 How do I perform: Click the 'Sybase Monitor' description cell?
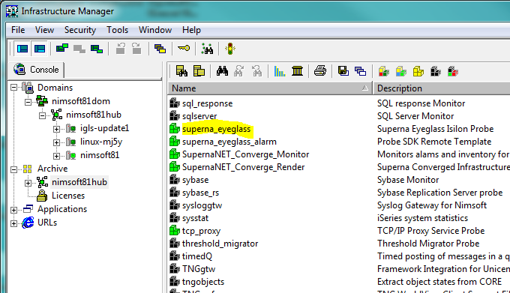[408, 180]
